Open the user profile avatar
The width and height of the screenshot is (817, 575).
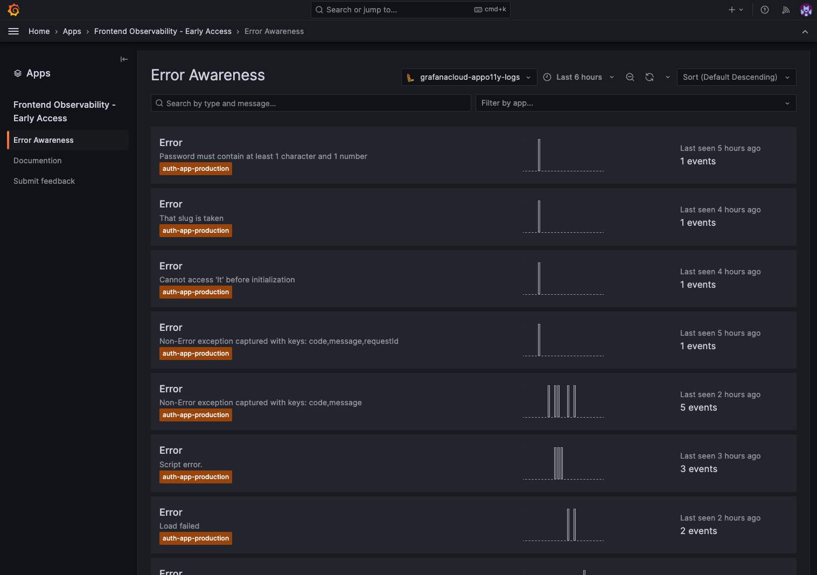point(806,10)
